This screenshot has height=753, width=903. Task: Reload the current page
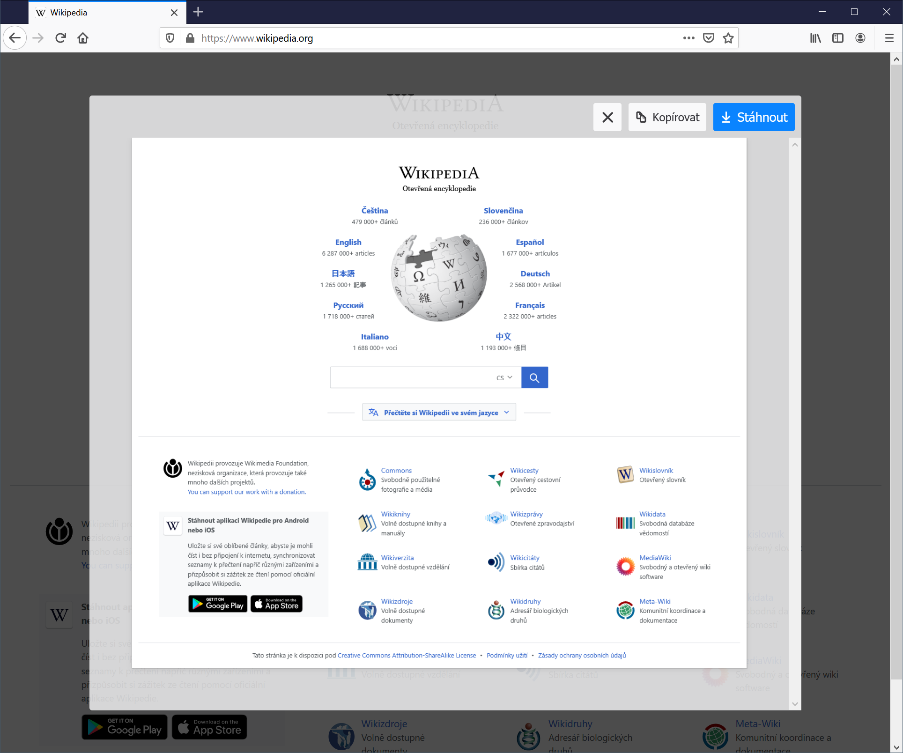point(60,38)
